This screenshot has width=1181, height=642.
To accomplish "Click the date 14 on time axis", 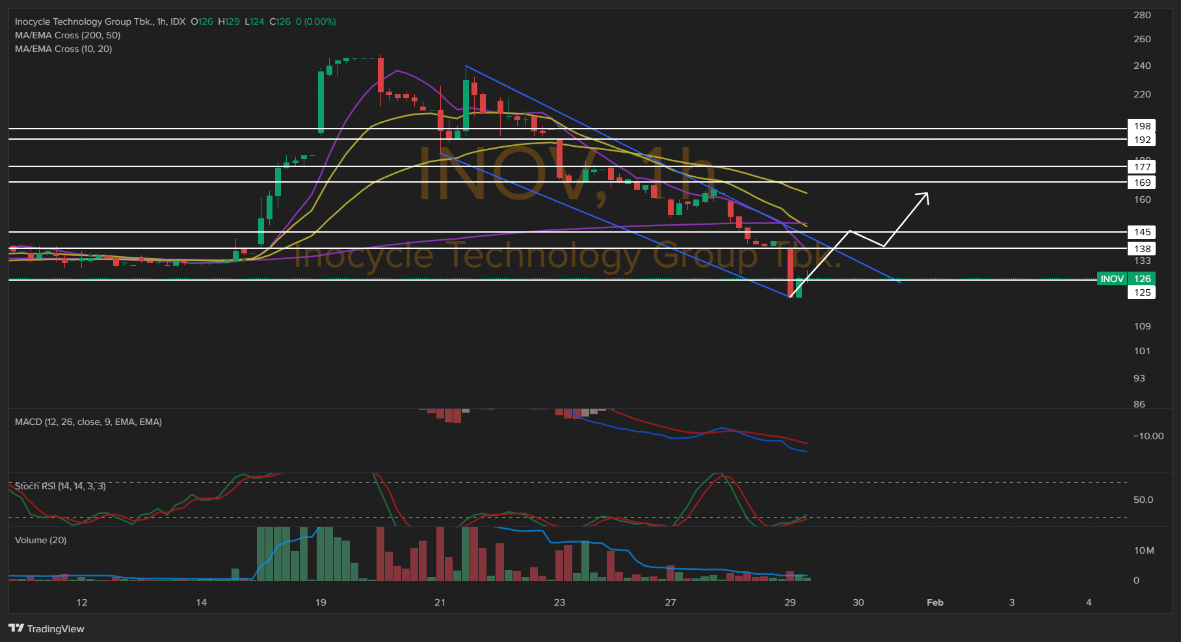I will pyautogui.click(x=202, y=602).
